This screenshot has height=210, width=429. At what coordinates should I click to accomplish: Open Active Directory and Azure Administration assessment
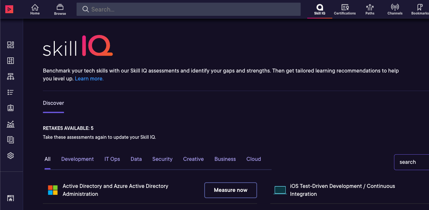click(115, 190)
